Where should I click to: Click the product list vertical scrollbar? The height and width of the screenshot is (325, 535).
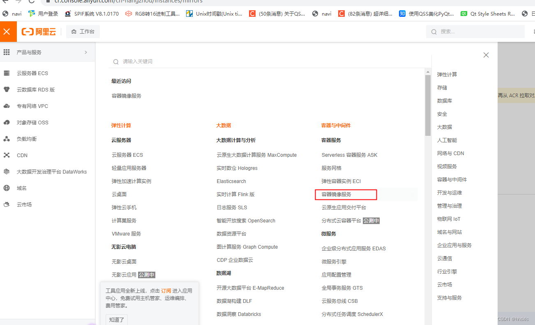[428, 106]
